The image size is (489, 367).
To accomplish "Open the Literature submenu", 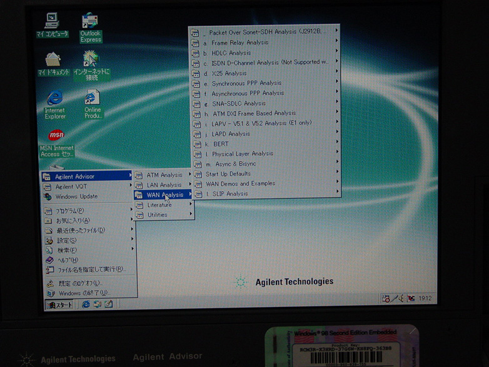I will point(164,205).
